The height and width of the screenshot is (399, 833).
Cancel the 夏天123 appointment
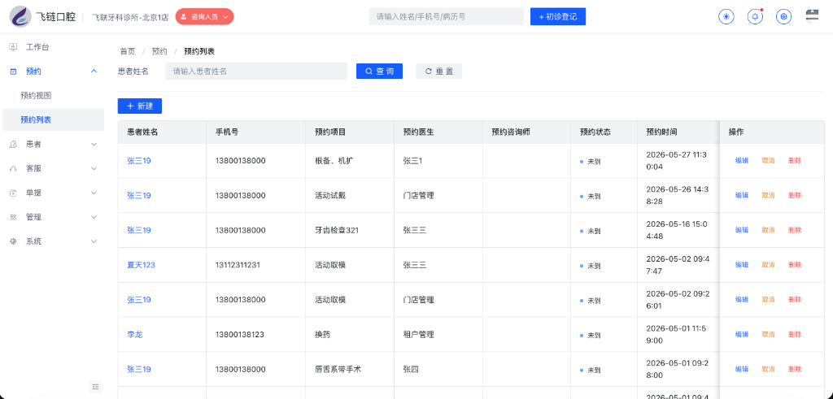point(768,265)
